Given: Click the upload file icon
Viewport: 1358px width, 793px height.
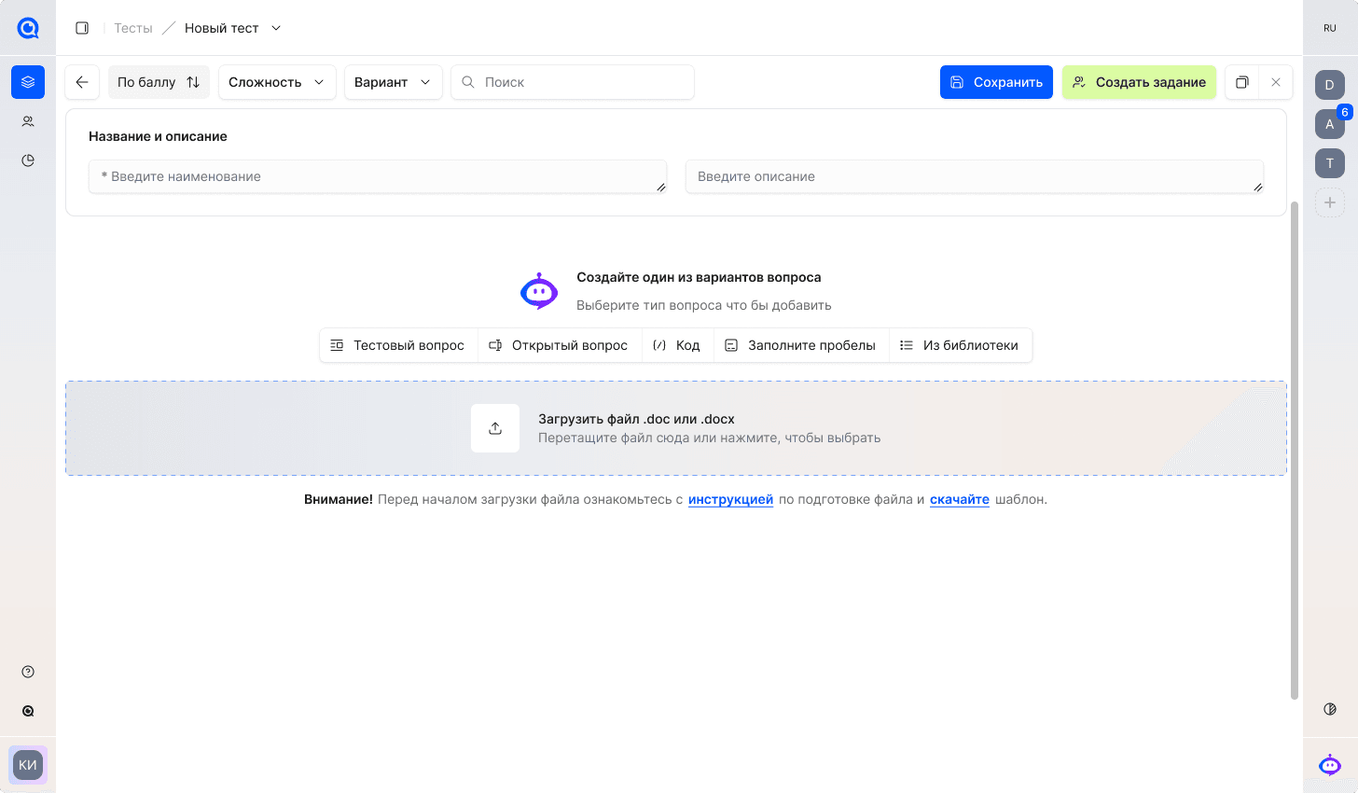Looking at the screenshot, I should pos(495,428).
